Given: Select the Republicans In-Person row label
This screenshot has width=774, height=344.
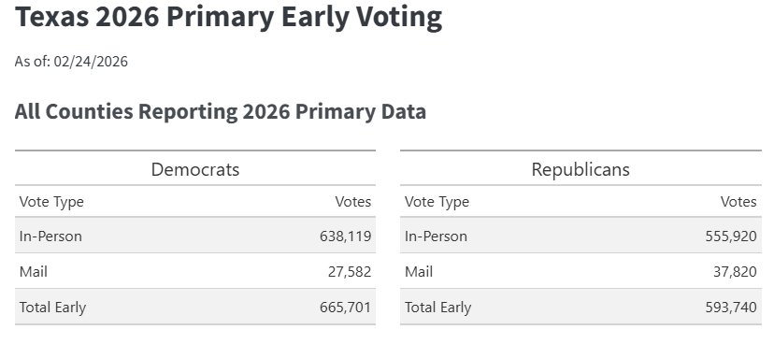Looking at the screenshot, I should click(x=436, y=236).
